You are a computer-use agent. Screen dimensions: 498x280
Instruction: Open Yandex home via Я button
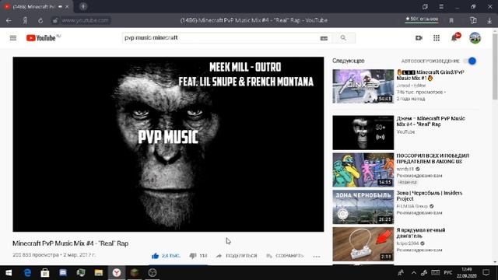click(x=25, y=20)
